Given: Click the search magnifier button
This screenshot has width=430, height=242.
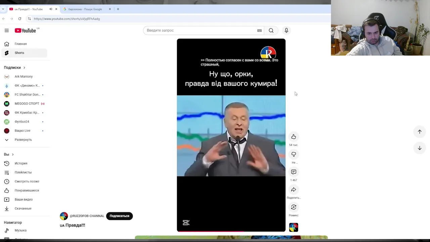Looking at the screenshot, I should pyautogui.click(x=271, y=30).
